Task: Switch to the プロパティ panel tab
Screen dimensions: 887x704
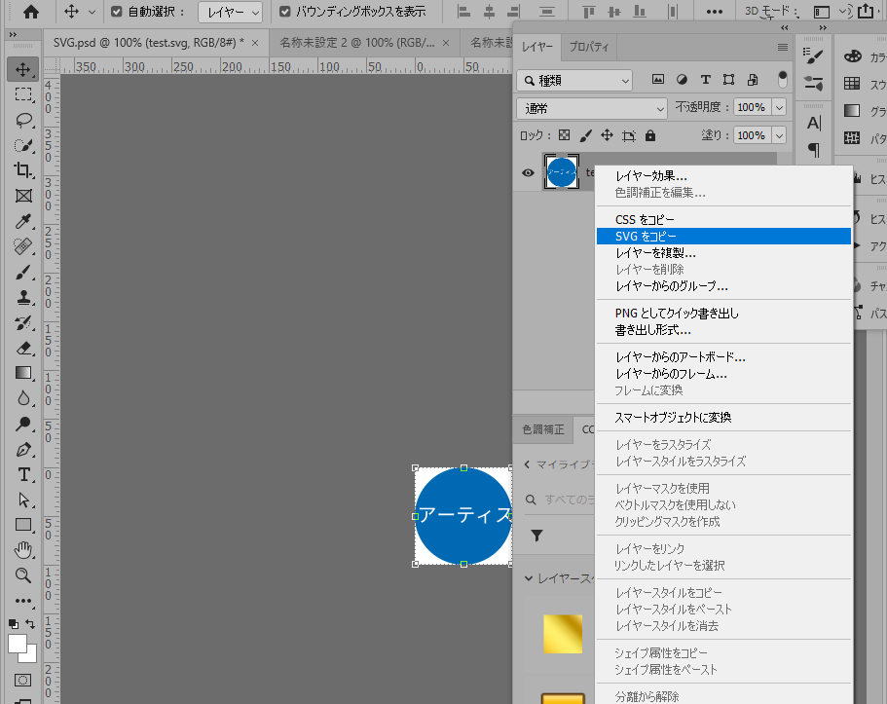Action: (x=589, y=47)
